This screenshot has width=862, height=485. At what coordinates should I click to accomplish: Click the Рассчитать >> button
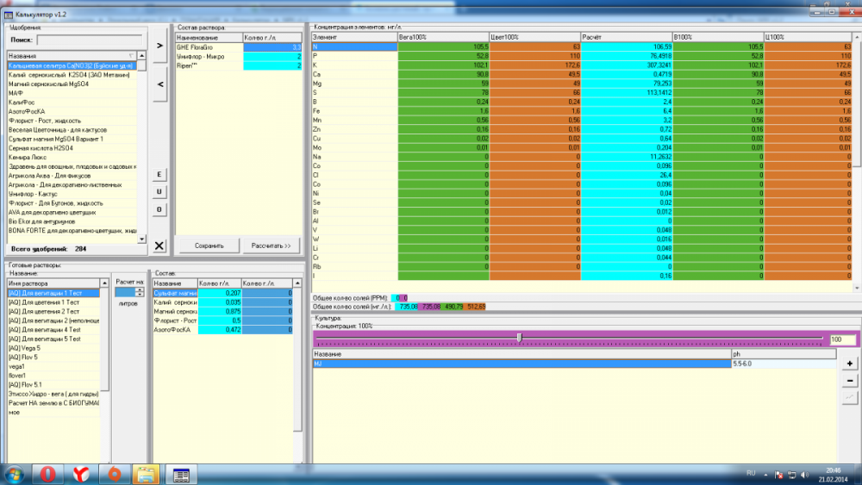(x=271, y=246)
